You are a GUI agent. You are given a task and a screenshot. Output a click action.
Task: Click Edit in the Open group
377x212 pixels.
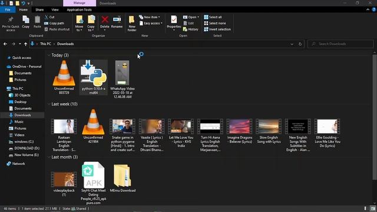point(188,24)
